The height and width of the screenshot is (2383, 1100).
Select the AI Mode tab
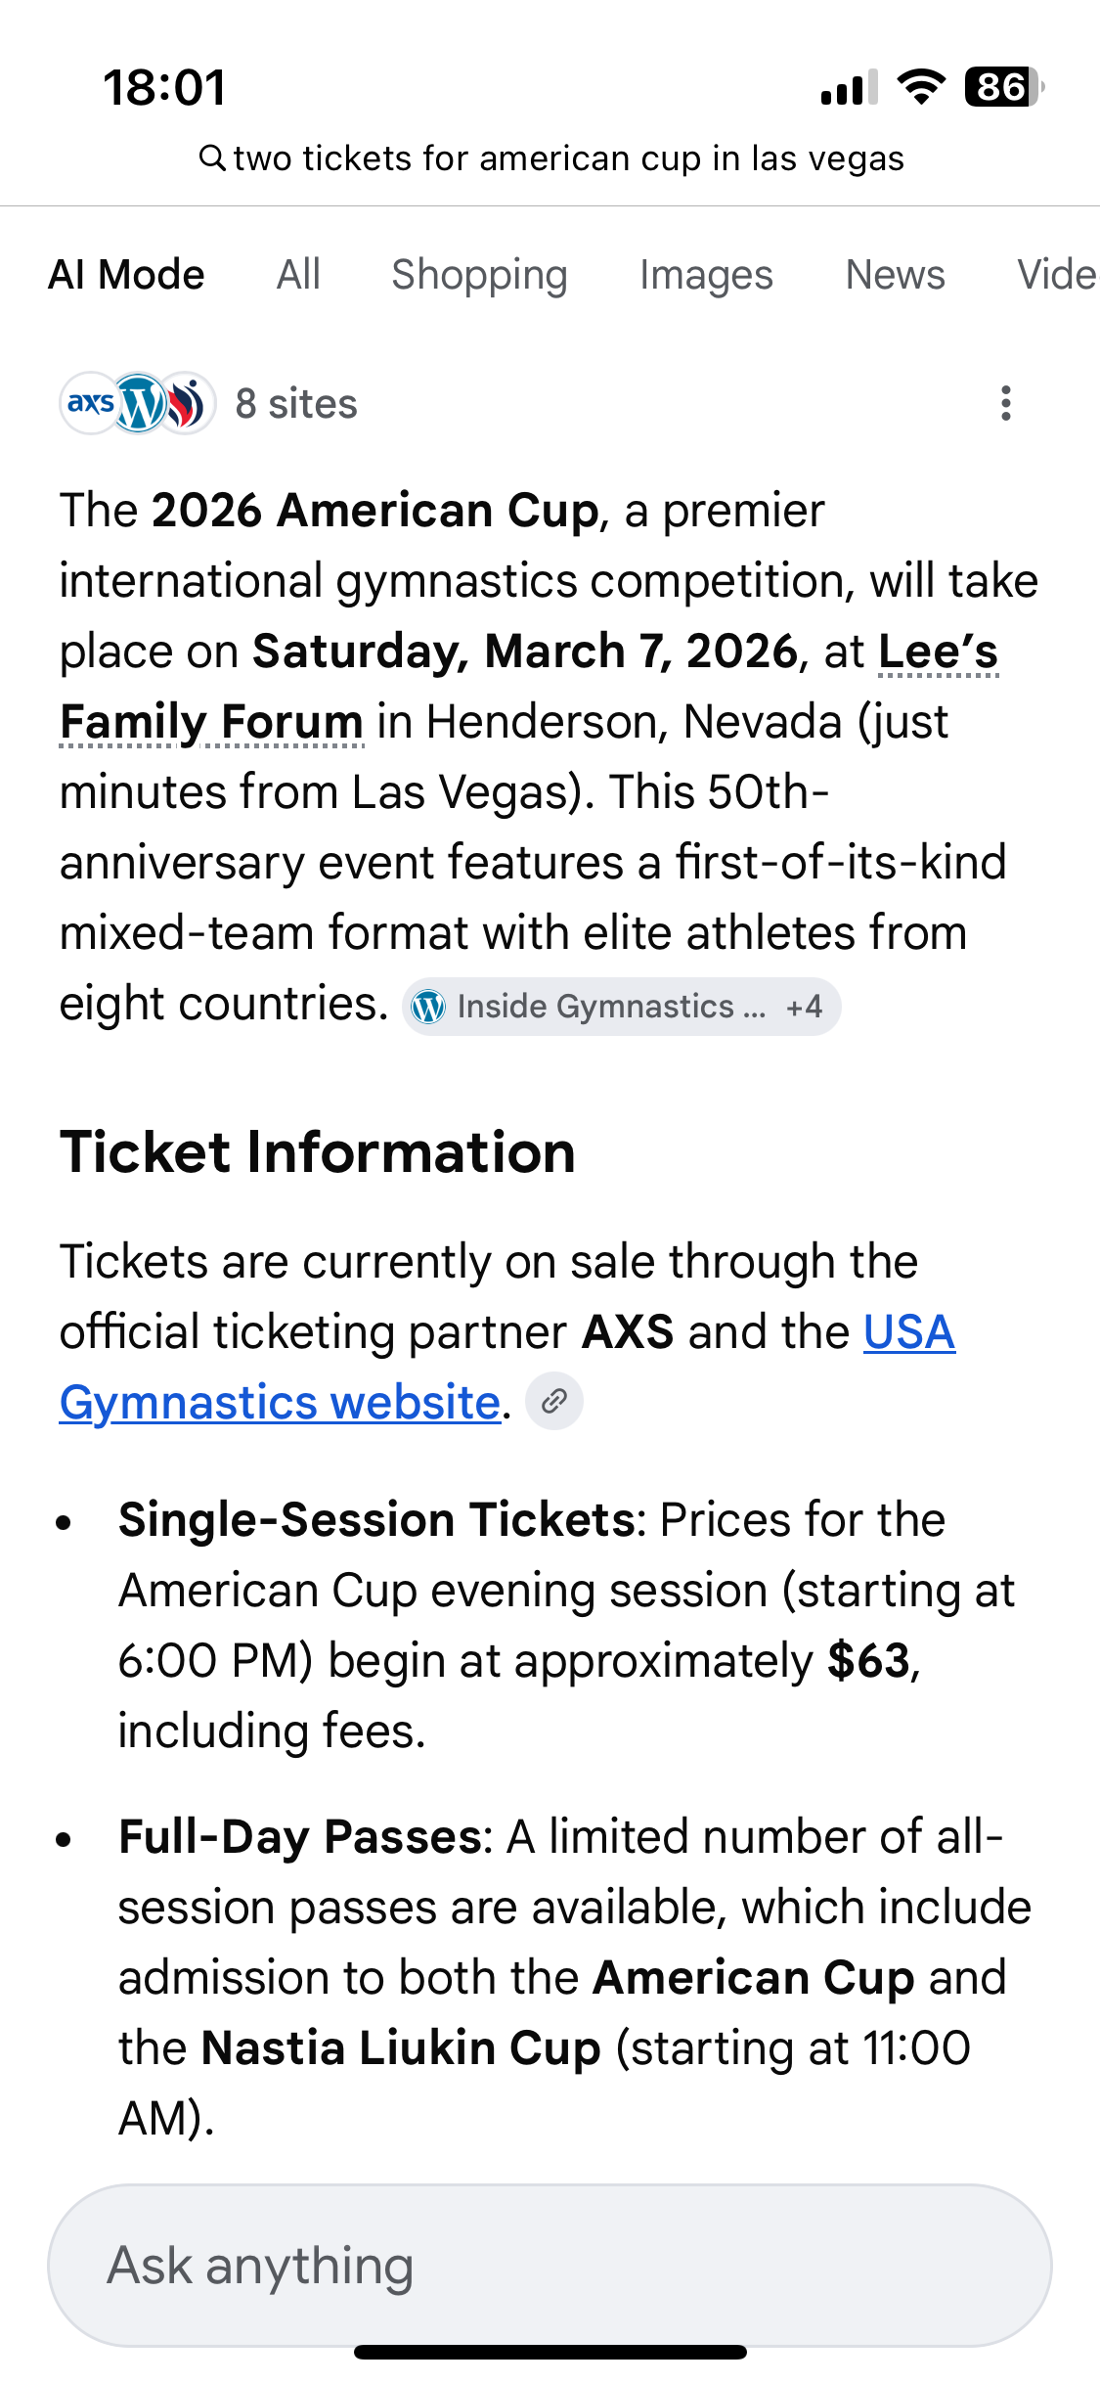(126, 275)
